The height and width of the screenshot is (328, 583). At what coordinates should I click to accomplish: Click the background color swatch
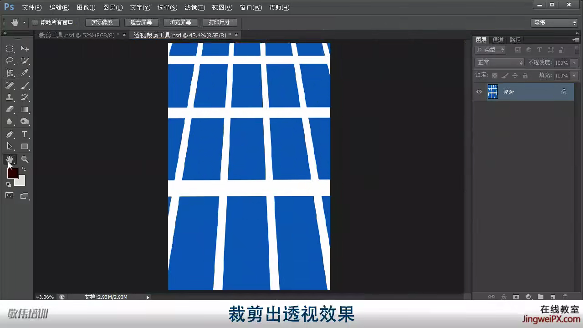pyautogui.click(x=21, y=182)
